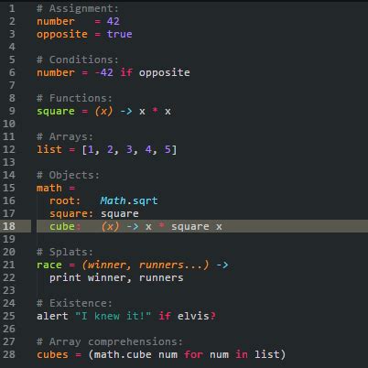Click the '# Objects:' comment
The image size is (368, 368).
(x=68, y=175)
